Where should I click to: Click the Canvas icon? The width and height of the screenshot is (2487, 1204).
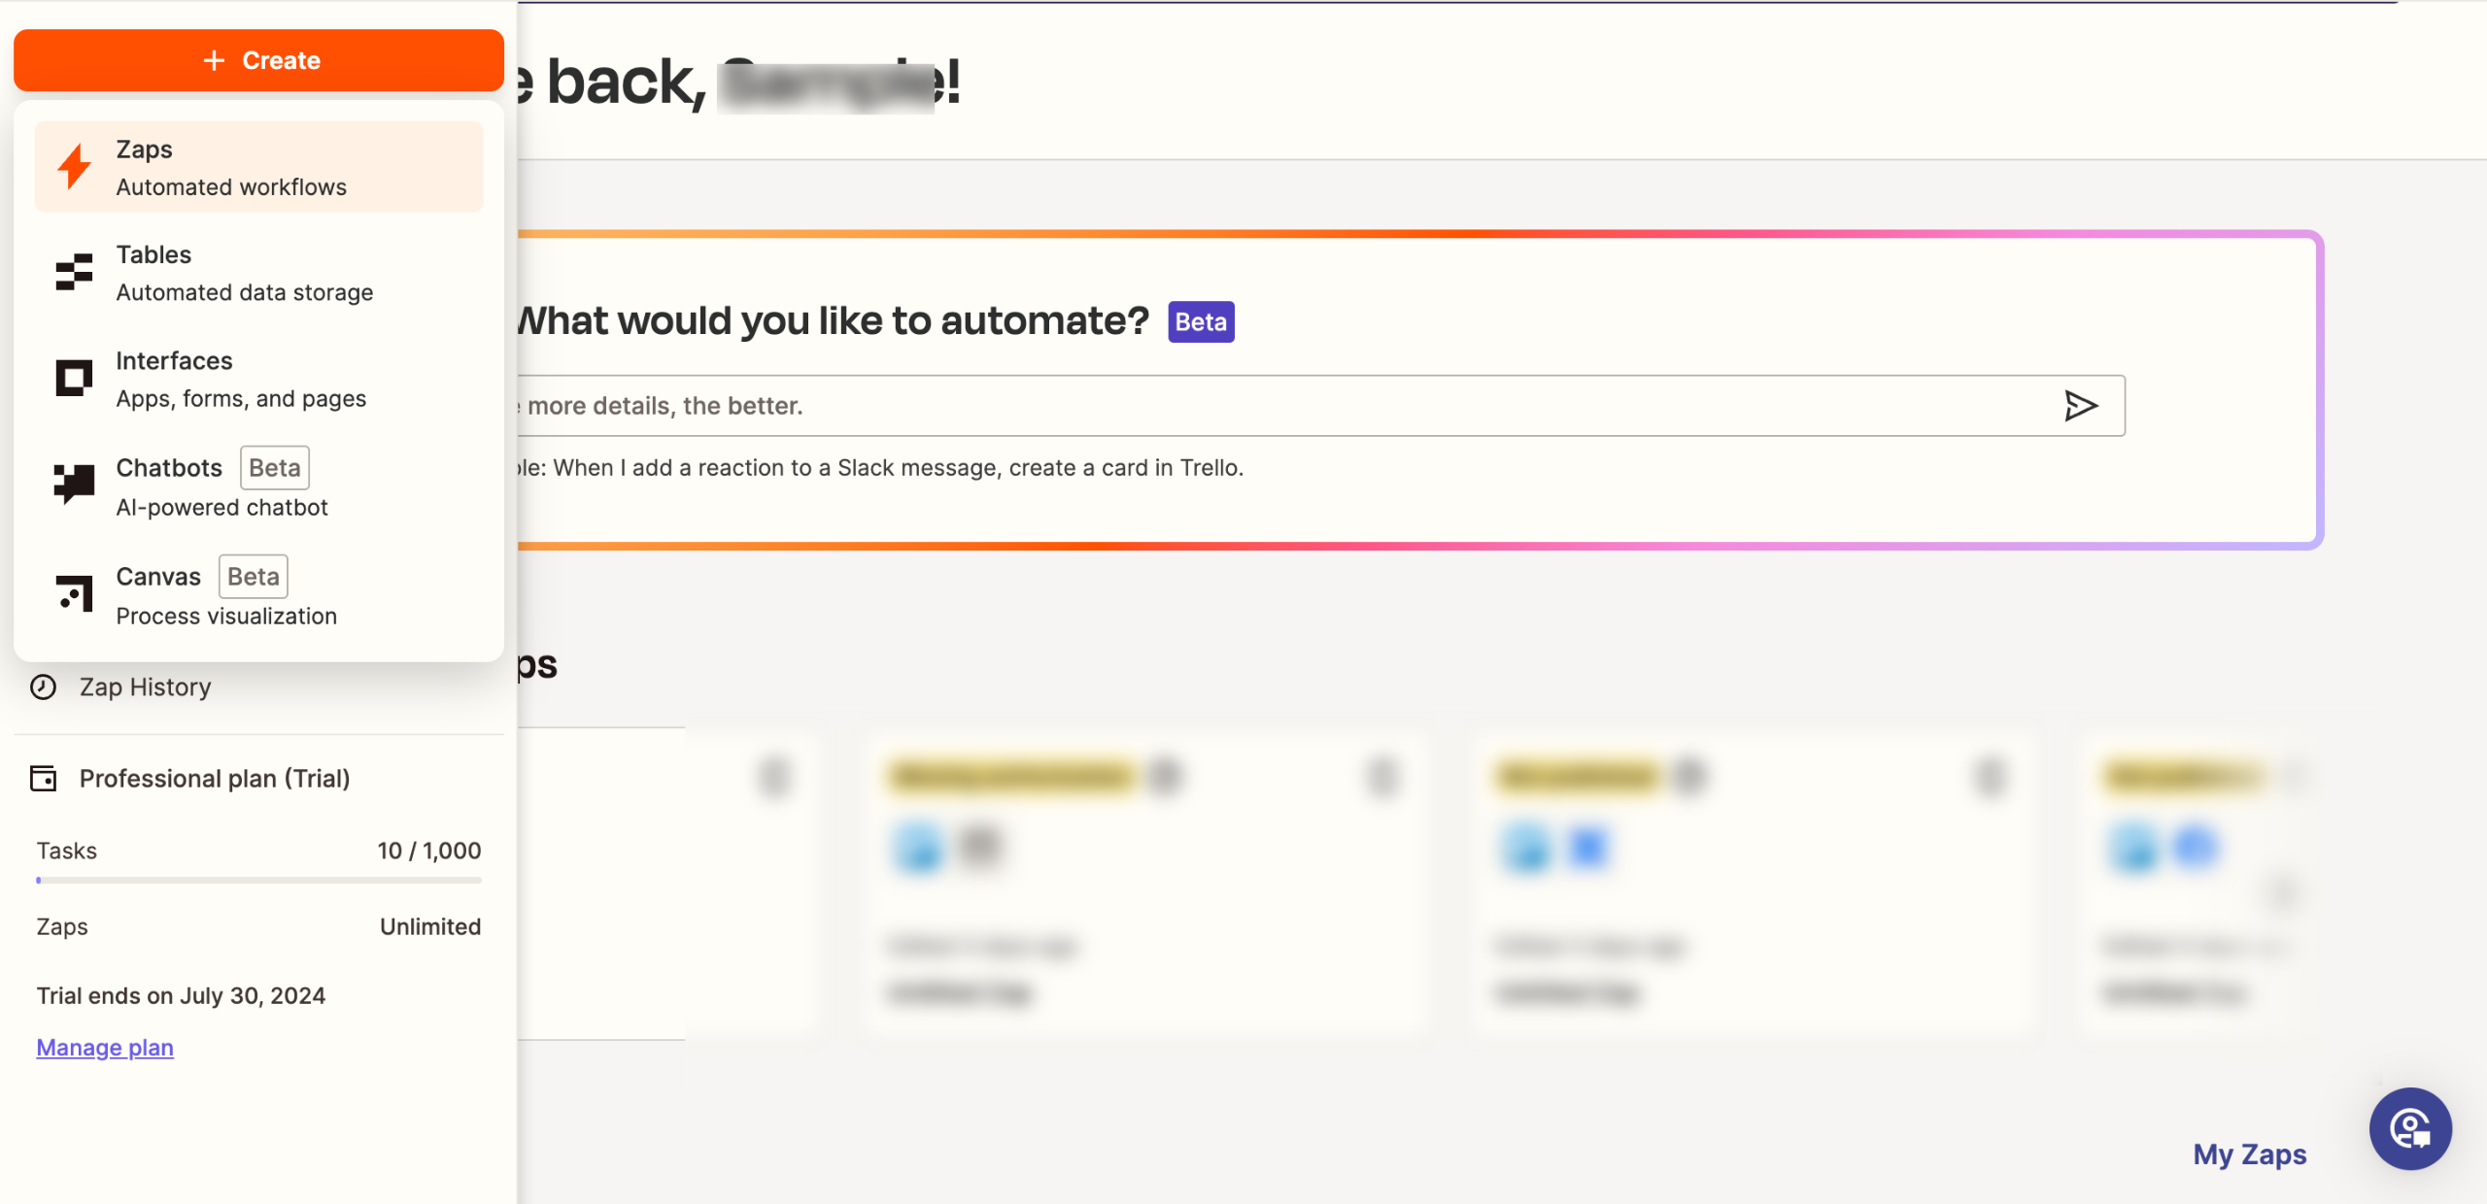pyautogui.click(x=74, y=593)
